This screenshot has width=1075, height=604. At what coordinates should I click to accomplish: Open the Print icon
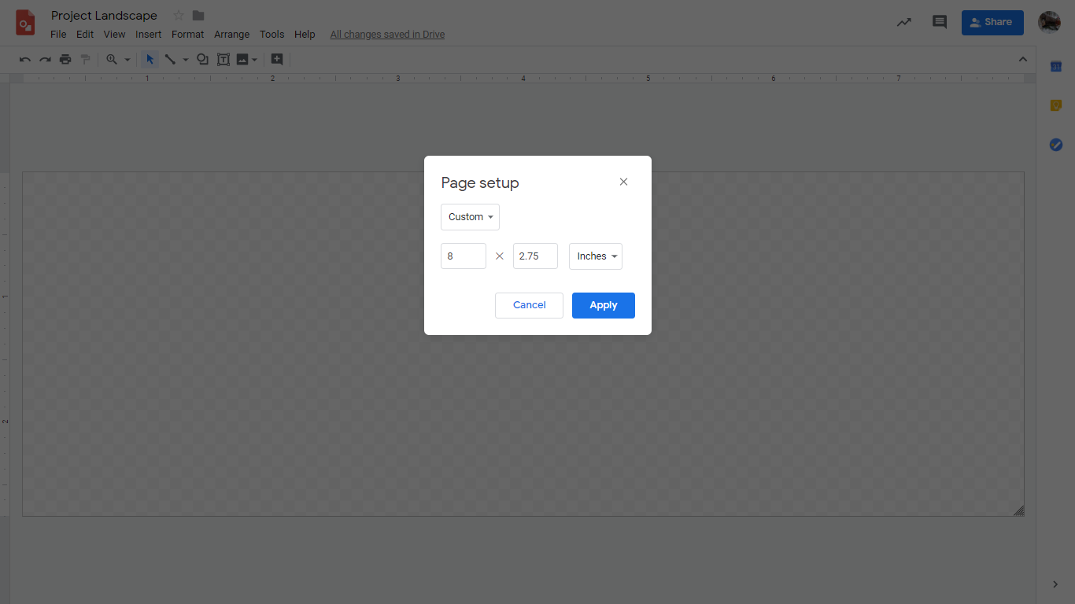coord(65,59)
